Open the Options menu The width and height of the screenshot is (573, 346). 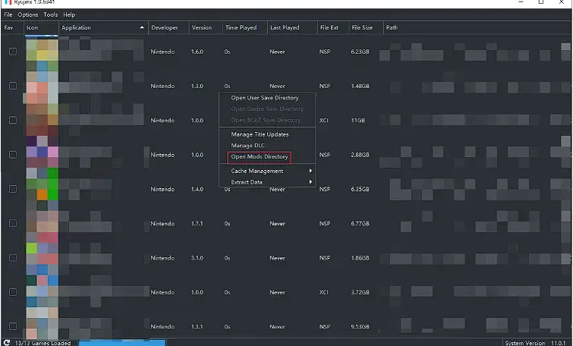coord(28,14)
